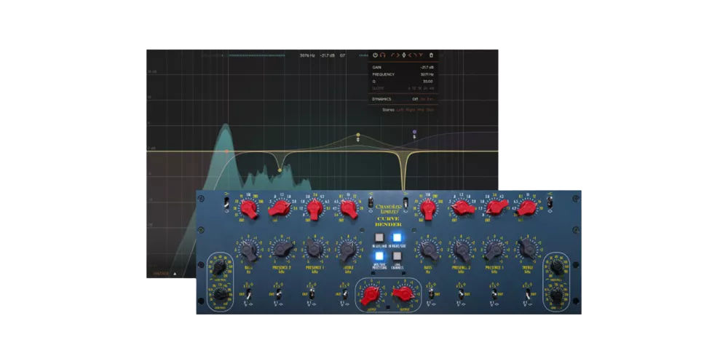This screenshot has width=728, height=364.
Task: Click the right channel Treble gain knob
Action: (528, 249)
